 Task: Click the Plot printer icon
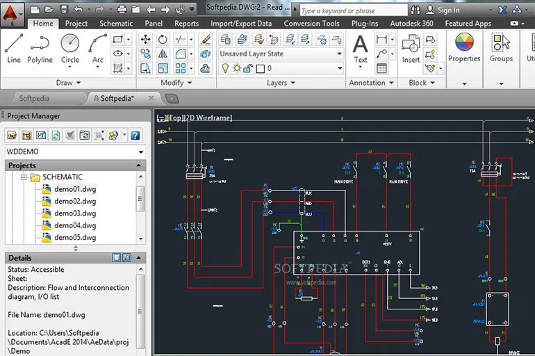[x=122, y=10]
